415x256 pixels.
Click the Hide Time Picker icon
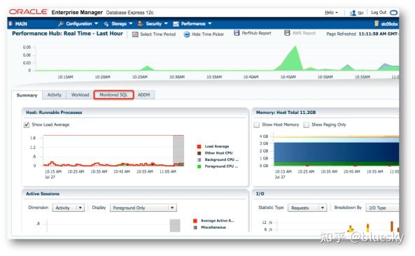(187, 34)
